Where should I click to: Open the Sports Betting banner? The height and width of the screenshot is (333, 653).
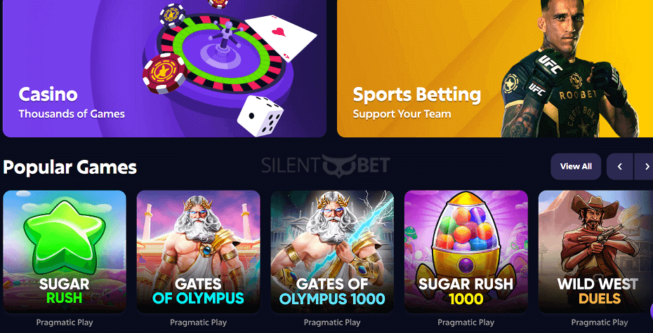coord(495,69)
